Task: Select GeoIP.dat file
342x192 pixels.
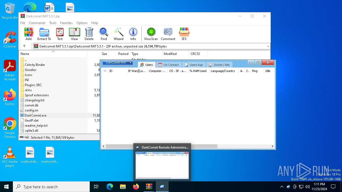Action: tap(32, 121)
